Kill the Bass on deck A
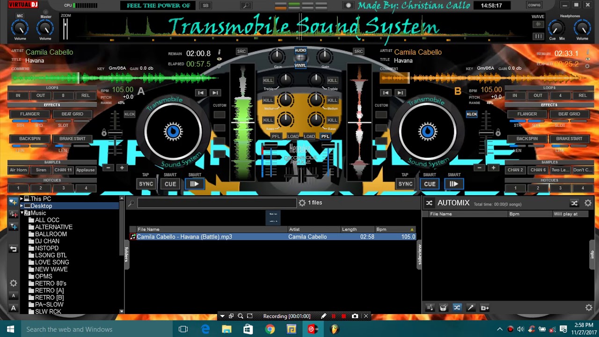The image size is (599, 337). click(x=268, y=120)
